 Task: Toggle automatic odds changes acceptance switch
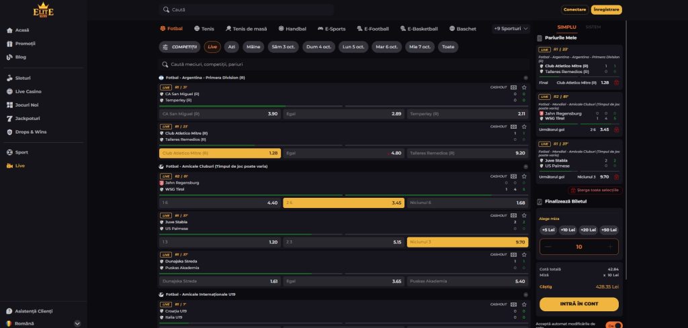[614, 325]
